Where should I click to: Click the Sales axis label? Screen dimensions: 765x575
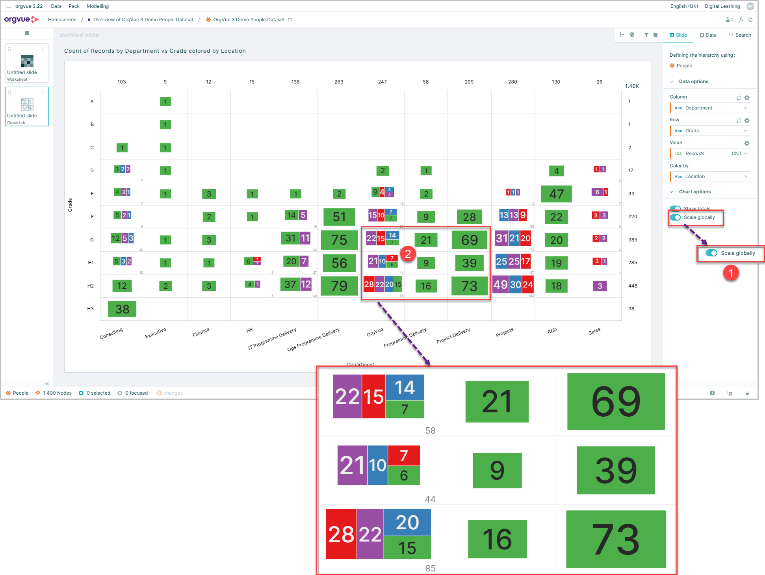click(594, 331)
